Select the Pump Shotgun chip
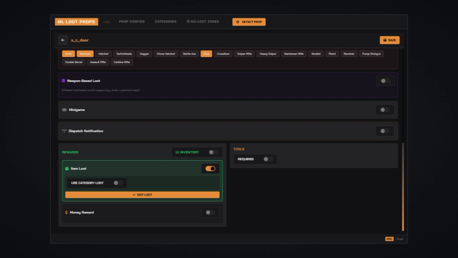This screenshot has width=458, height=258. coord(372,54)
